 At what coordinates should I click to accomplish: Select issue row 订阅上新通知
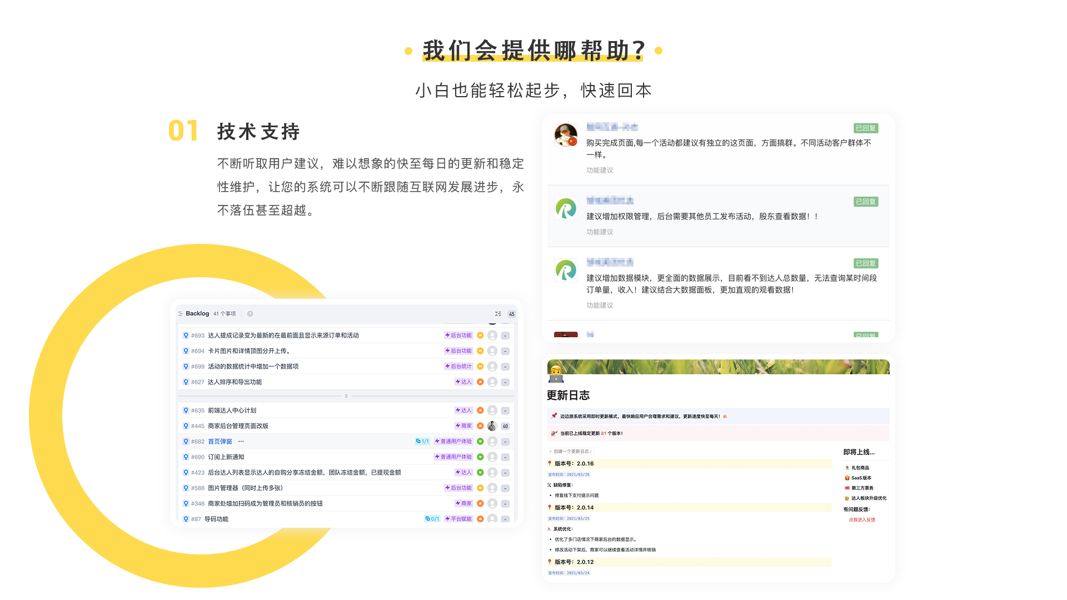tap(346, 457)
